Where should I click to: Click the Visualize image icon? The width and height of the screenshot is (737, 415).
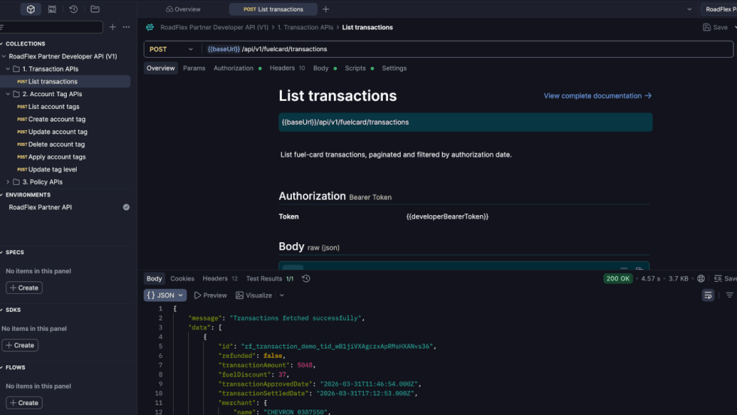pyautogui.click(x=240, y=295)
